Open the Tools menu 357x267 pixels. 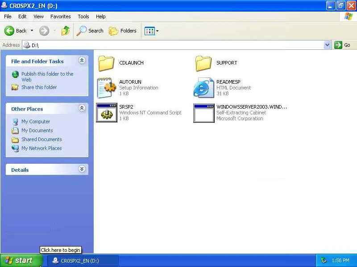coord(83,16)
